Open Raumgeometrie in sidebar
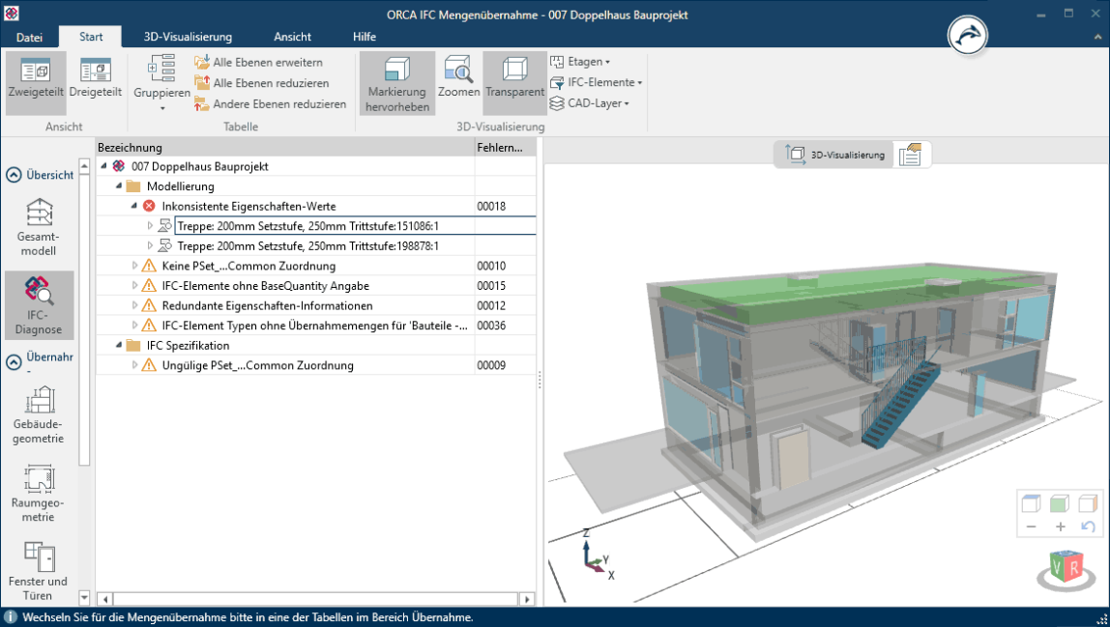 click(x=39, y=494)
